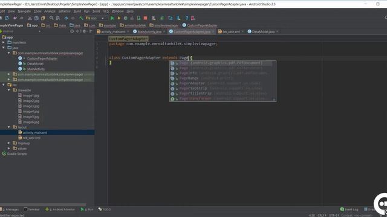Start Debug app with bug icon

[x=125, y=18]
